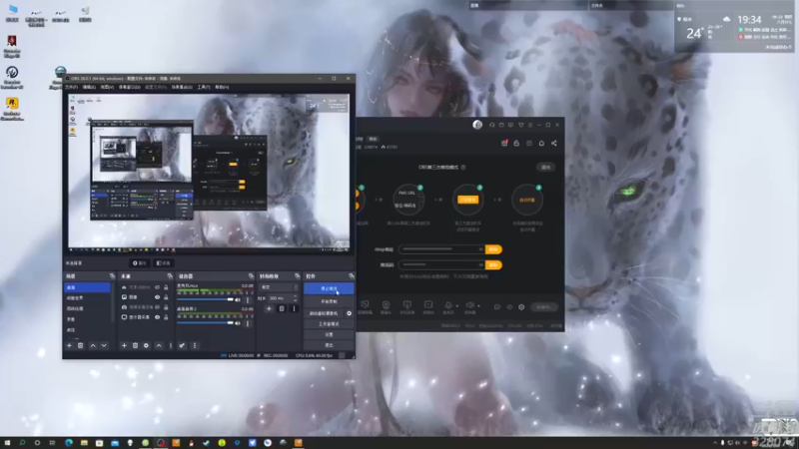Click the 工作室模式 studio mode button
This screenshot has width=799, height=449.
click(329, 323)
